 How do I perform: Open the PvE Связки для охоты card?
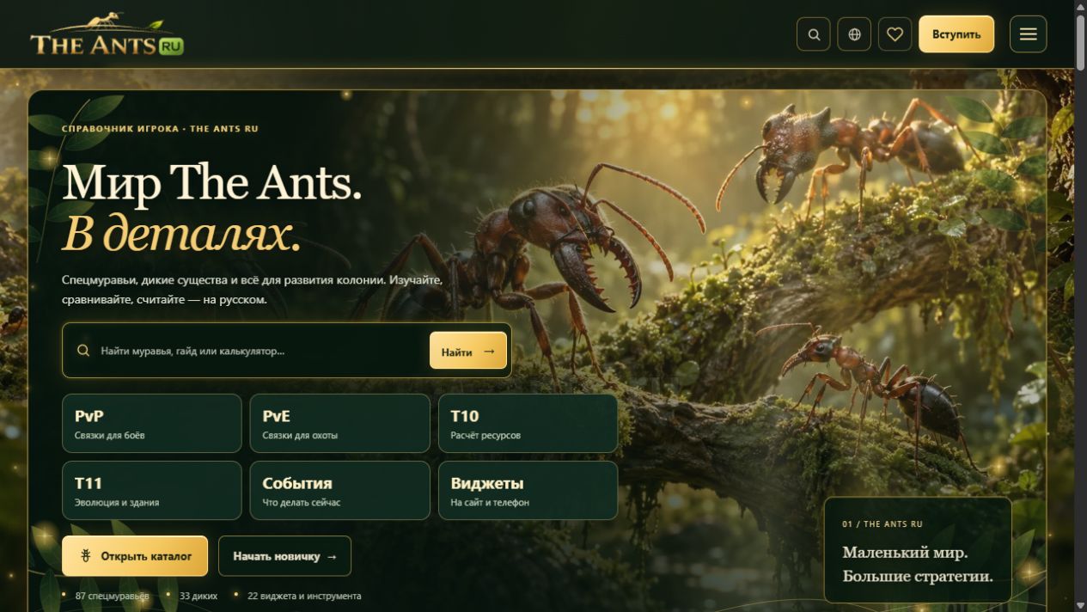point(339,423)
